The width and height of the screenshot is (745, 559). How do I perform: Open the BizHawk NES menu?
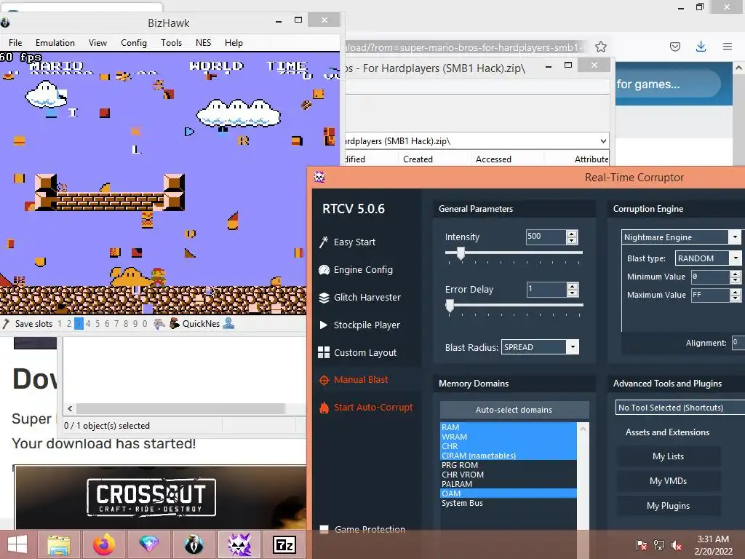(x=203, y=43)
